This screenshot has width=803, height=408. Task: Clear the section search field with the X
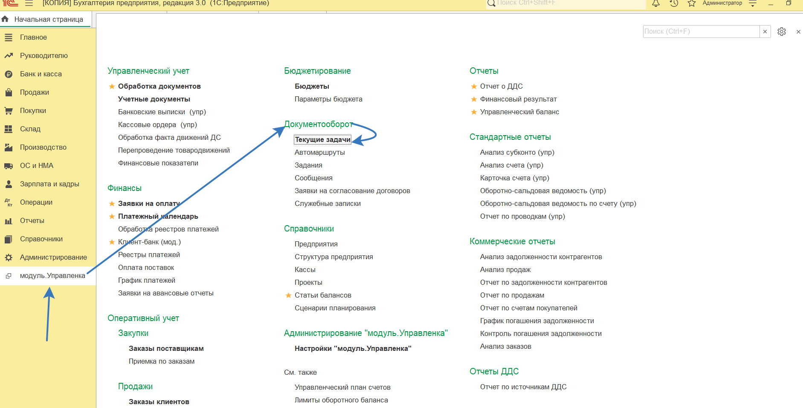765,32
